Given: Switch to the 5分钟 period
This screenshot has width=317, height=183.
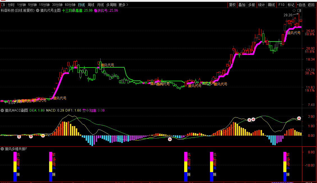Looking at the screenshot, I should click(x=32, y=5).
